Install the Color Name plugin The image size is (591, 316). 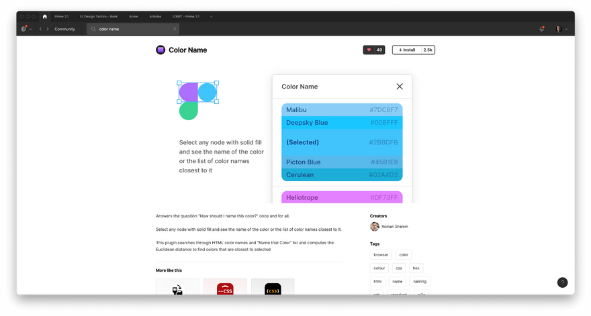click(x=407, y=50)
